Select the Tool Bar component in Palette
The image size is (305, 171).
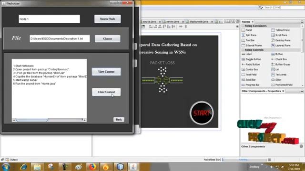pos(248,40)
